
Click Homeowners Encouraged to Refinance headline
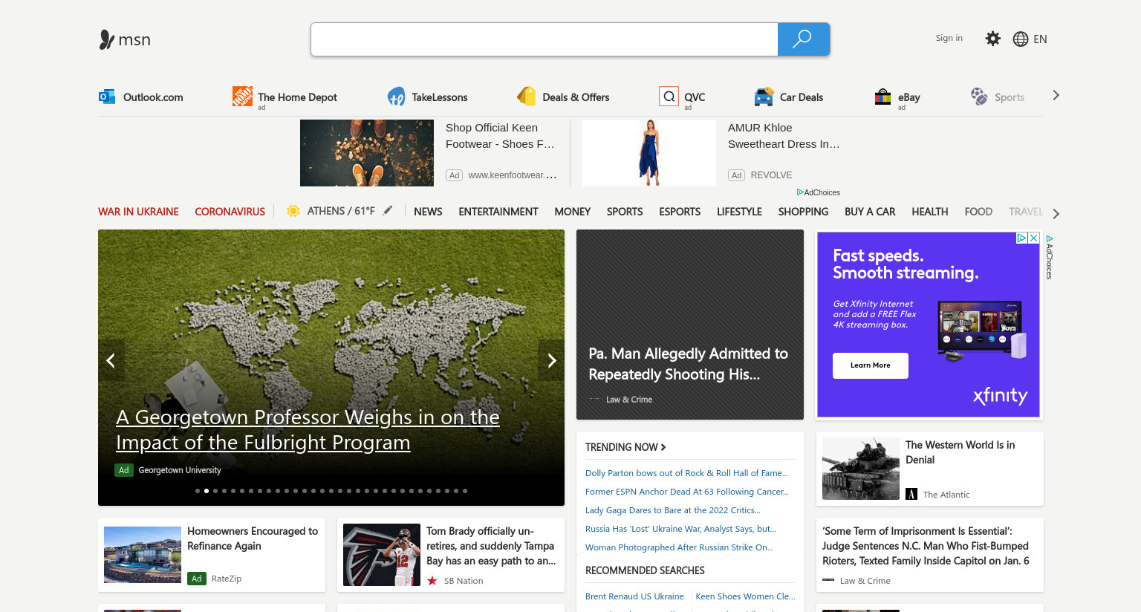coord(253,538)
